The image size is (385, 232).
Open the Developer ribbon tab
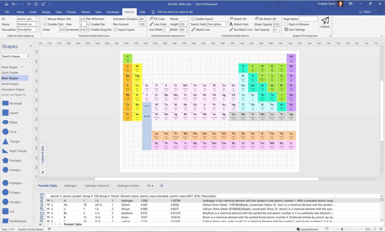pyautogui.click(x=113, y=12)
